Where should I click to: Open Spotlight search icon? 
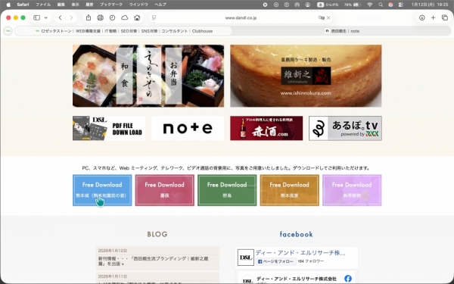click(x=381, y=5)
